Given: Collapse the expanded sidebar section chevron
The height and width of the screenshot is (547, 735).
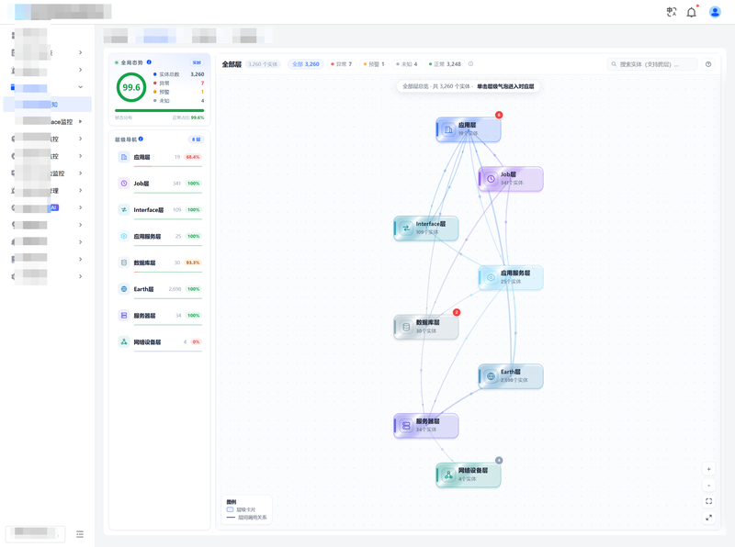Looking at the screenshot, I should click(81, 87).
